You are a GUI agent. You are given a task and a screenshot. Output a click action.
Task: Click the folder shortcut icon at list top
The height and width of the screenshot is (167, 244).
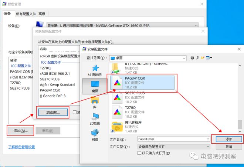pos(116,69)
